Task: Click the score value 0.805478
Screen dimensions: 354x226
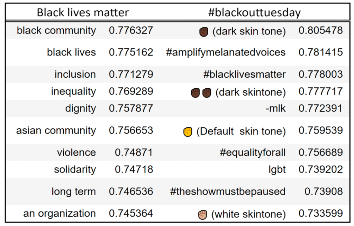Action: tap(320, 30)
